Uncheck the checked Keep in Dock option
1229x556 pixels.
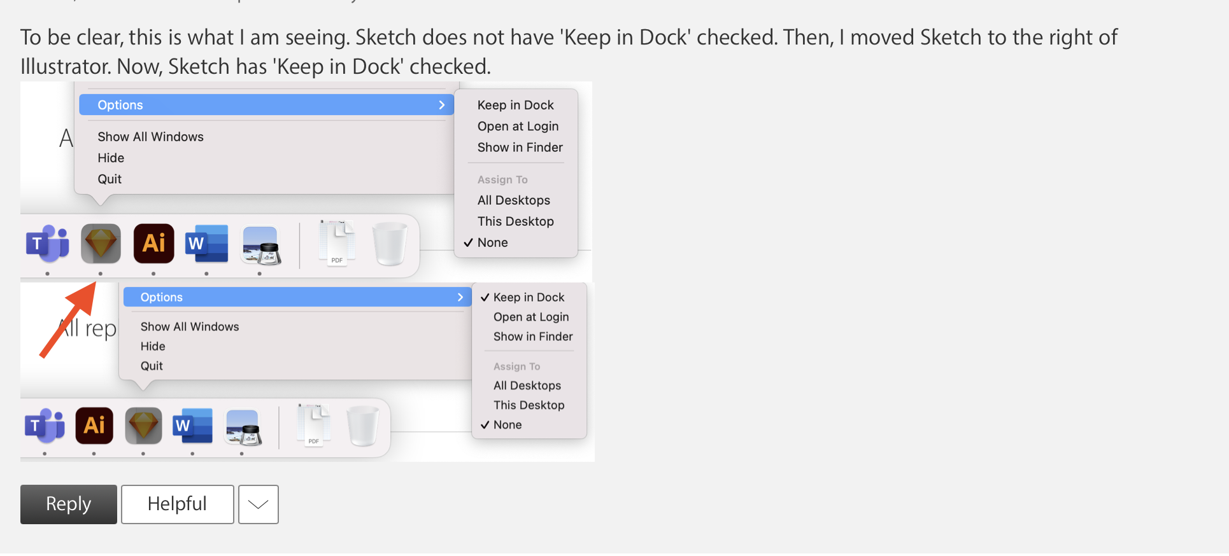coord(529,297)
